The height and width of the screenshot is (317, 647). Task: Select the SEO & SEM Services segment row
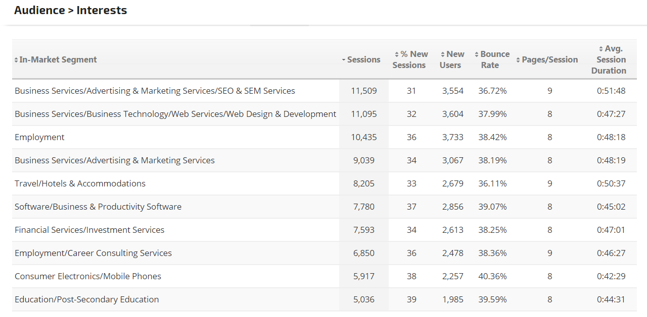[x=155, y=91]
